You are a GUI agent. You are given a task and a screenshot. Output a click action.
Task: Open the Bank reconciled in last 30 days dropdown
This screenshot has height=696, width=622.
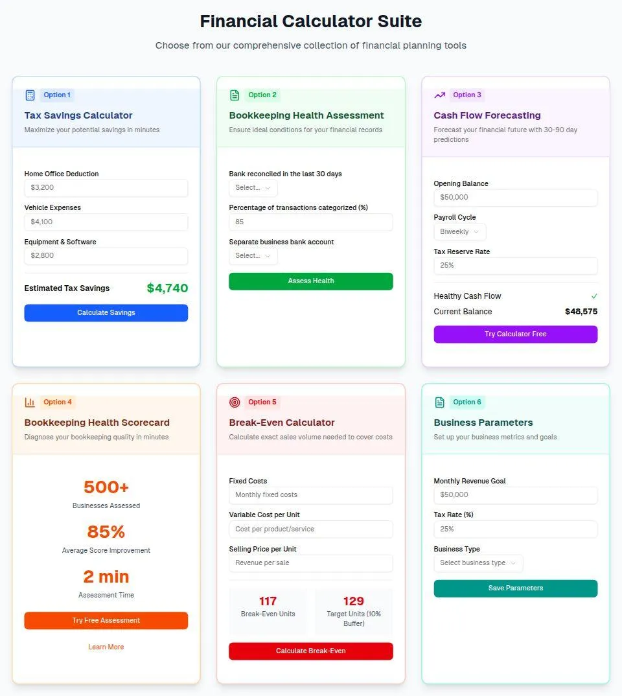click(x=253, y=188)
